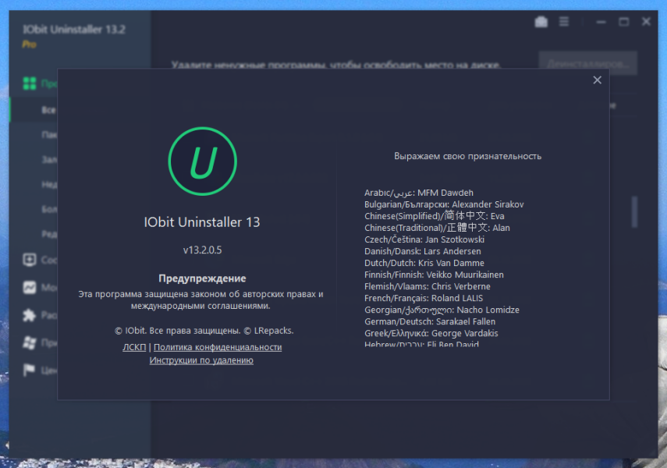Open the Политика конфиденциальности link

218,347
